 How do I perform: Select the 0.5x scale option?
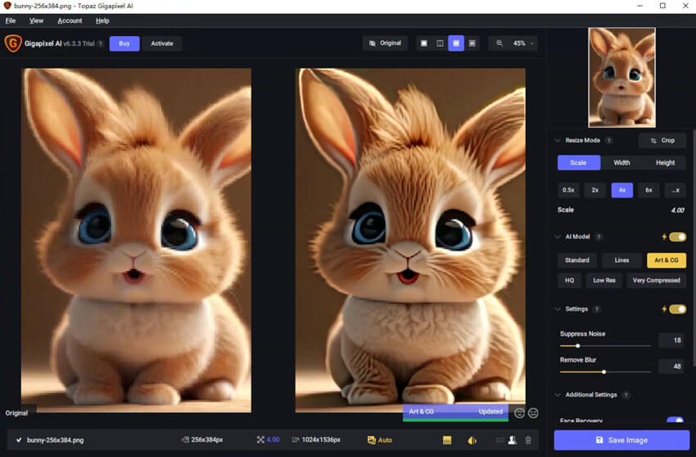(568, 190)
